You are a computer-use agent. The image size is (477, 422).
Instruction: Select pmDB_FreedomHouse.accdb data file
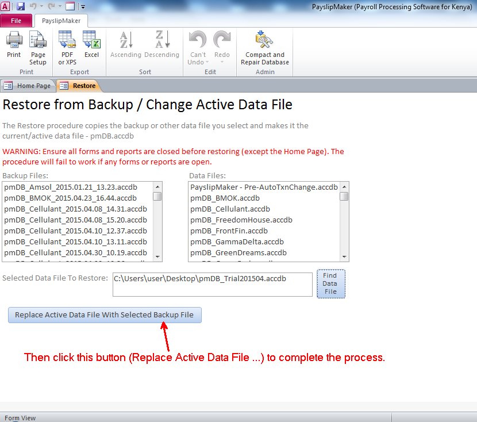click(x=264, y=220)
